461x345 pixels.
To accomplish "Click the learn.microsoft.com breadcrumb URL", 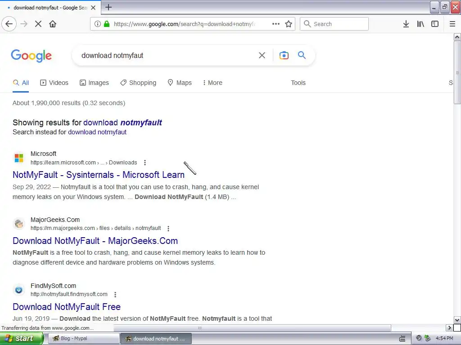I will tap(84, 163).
